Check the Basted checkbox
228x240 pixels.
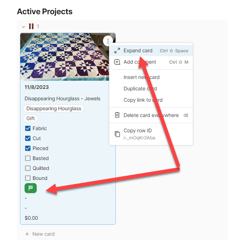pos(28,158)
